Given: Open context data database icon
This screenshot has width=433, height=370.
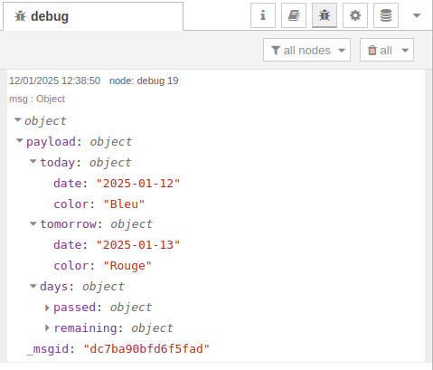Looking at the screenshot, I should click(386, 15).
